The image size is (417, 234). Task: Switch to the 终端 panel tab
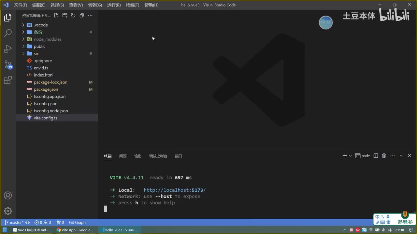108,156
